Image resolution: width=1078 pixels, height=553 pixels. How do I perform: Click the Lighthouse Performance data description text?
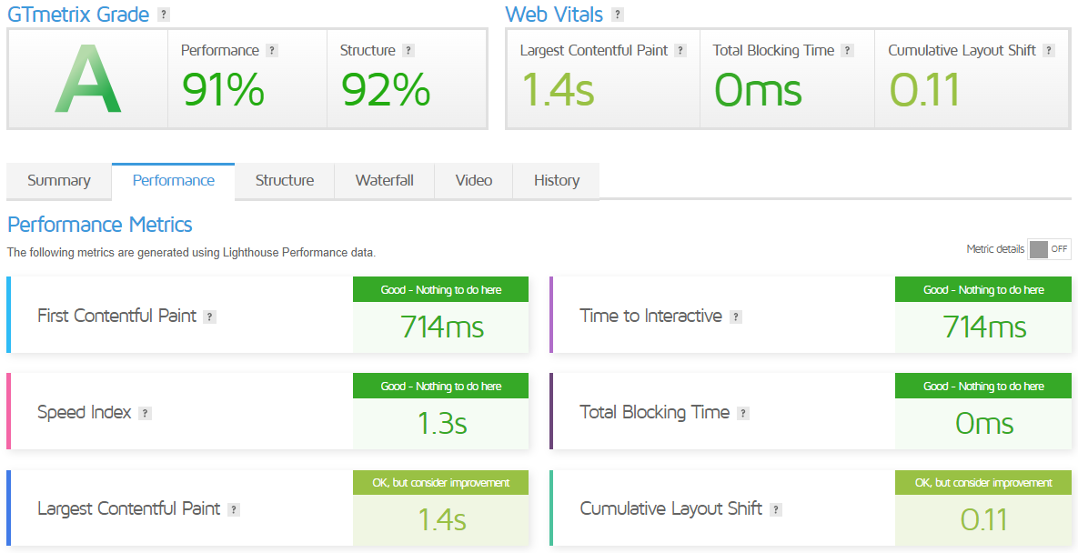[191, 253]
